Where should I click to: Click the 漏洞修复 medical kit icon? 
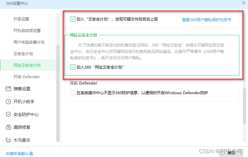click(8, 127)
